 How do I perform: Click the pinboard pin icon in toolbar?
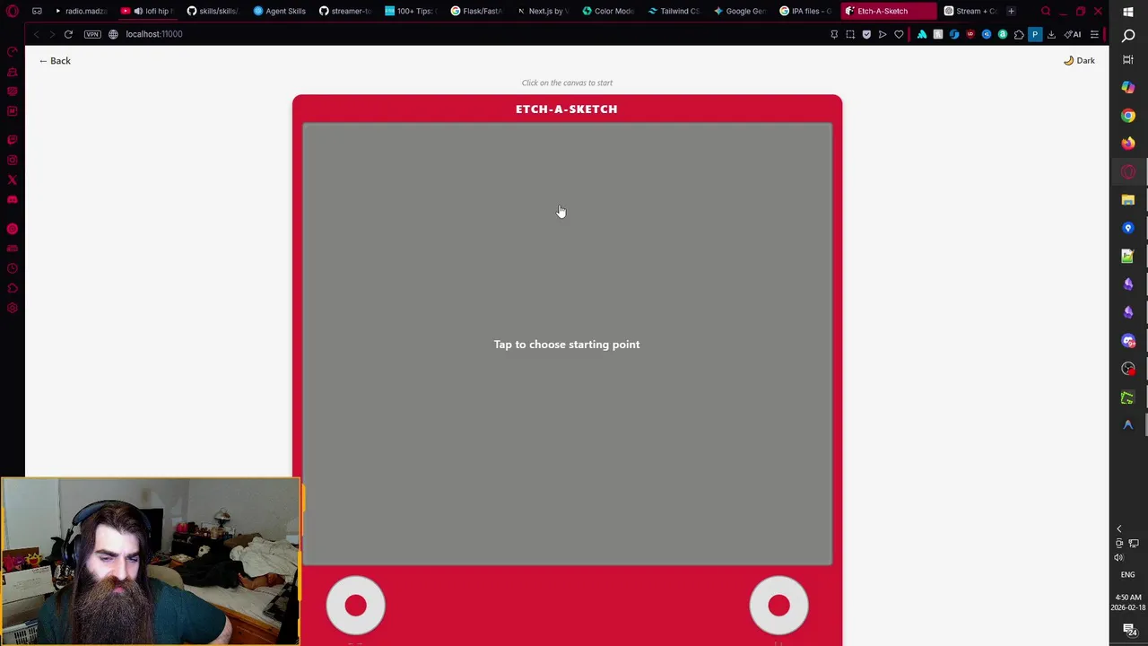[x=834, y=34]
